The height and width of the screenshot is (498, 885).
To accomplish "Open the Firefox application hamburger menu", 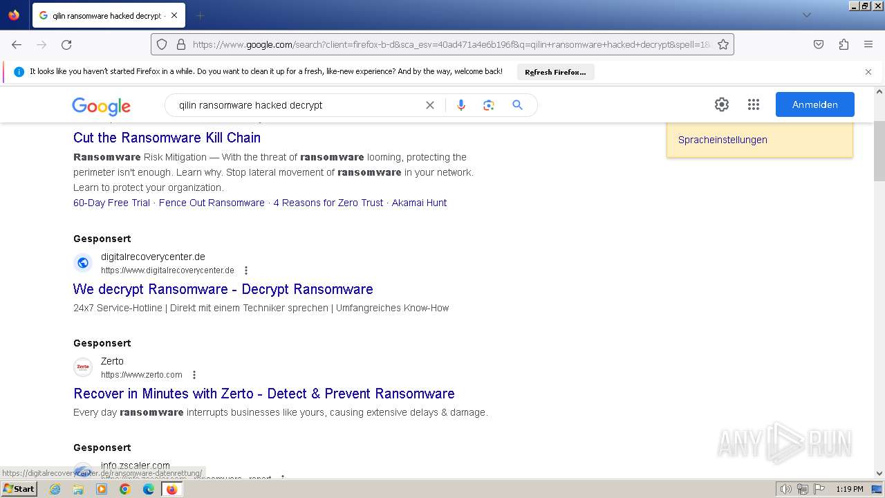I will point(868,44).
